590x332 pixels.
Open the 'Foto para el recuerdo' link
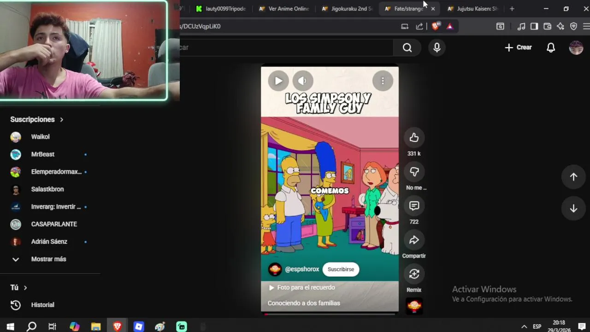[x=302, y=287]
